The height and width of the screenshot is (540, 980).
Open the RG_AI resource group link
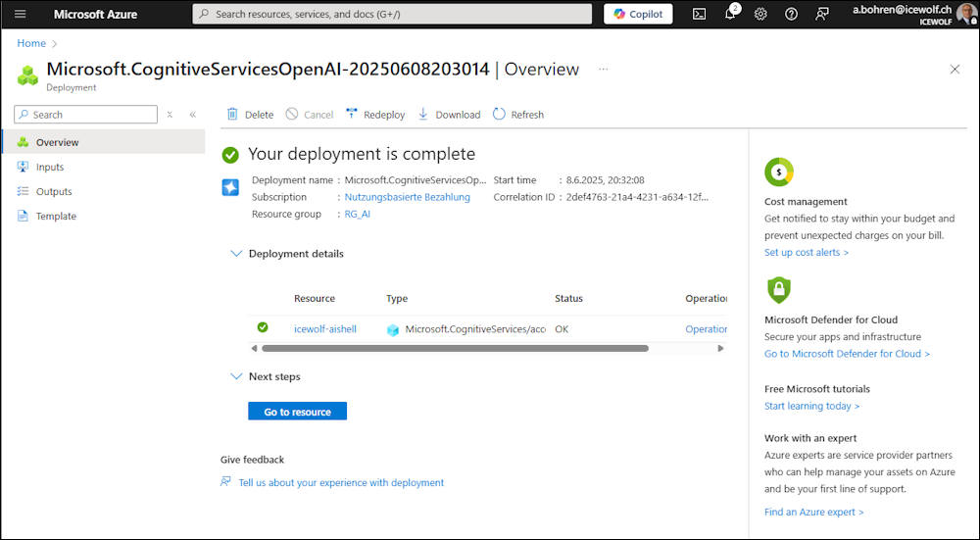[x=357, y=214]
